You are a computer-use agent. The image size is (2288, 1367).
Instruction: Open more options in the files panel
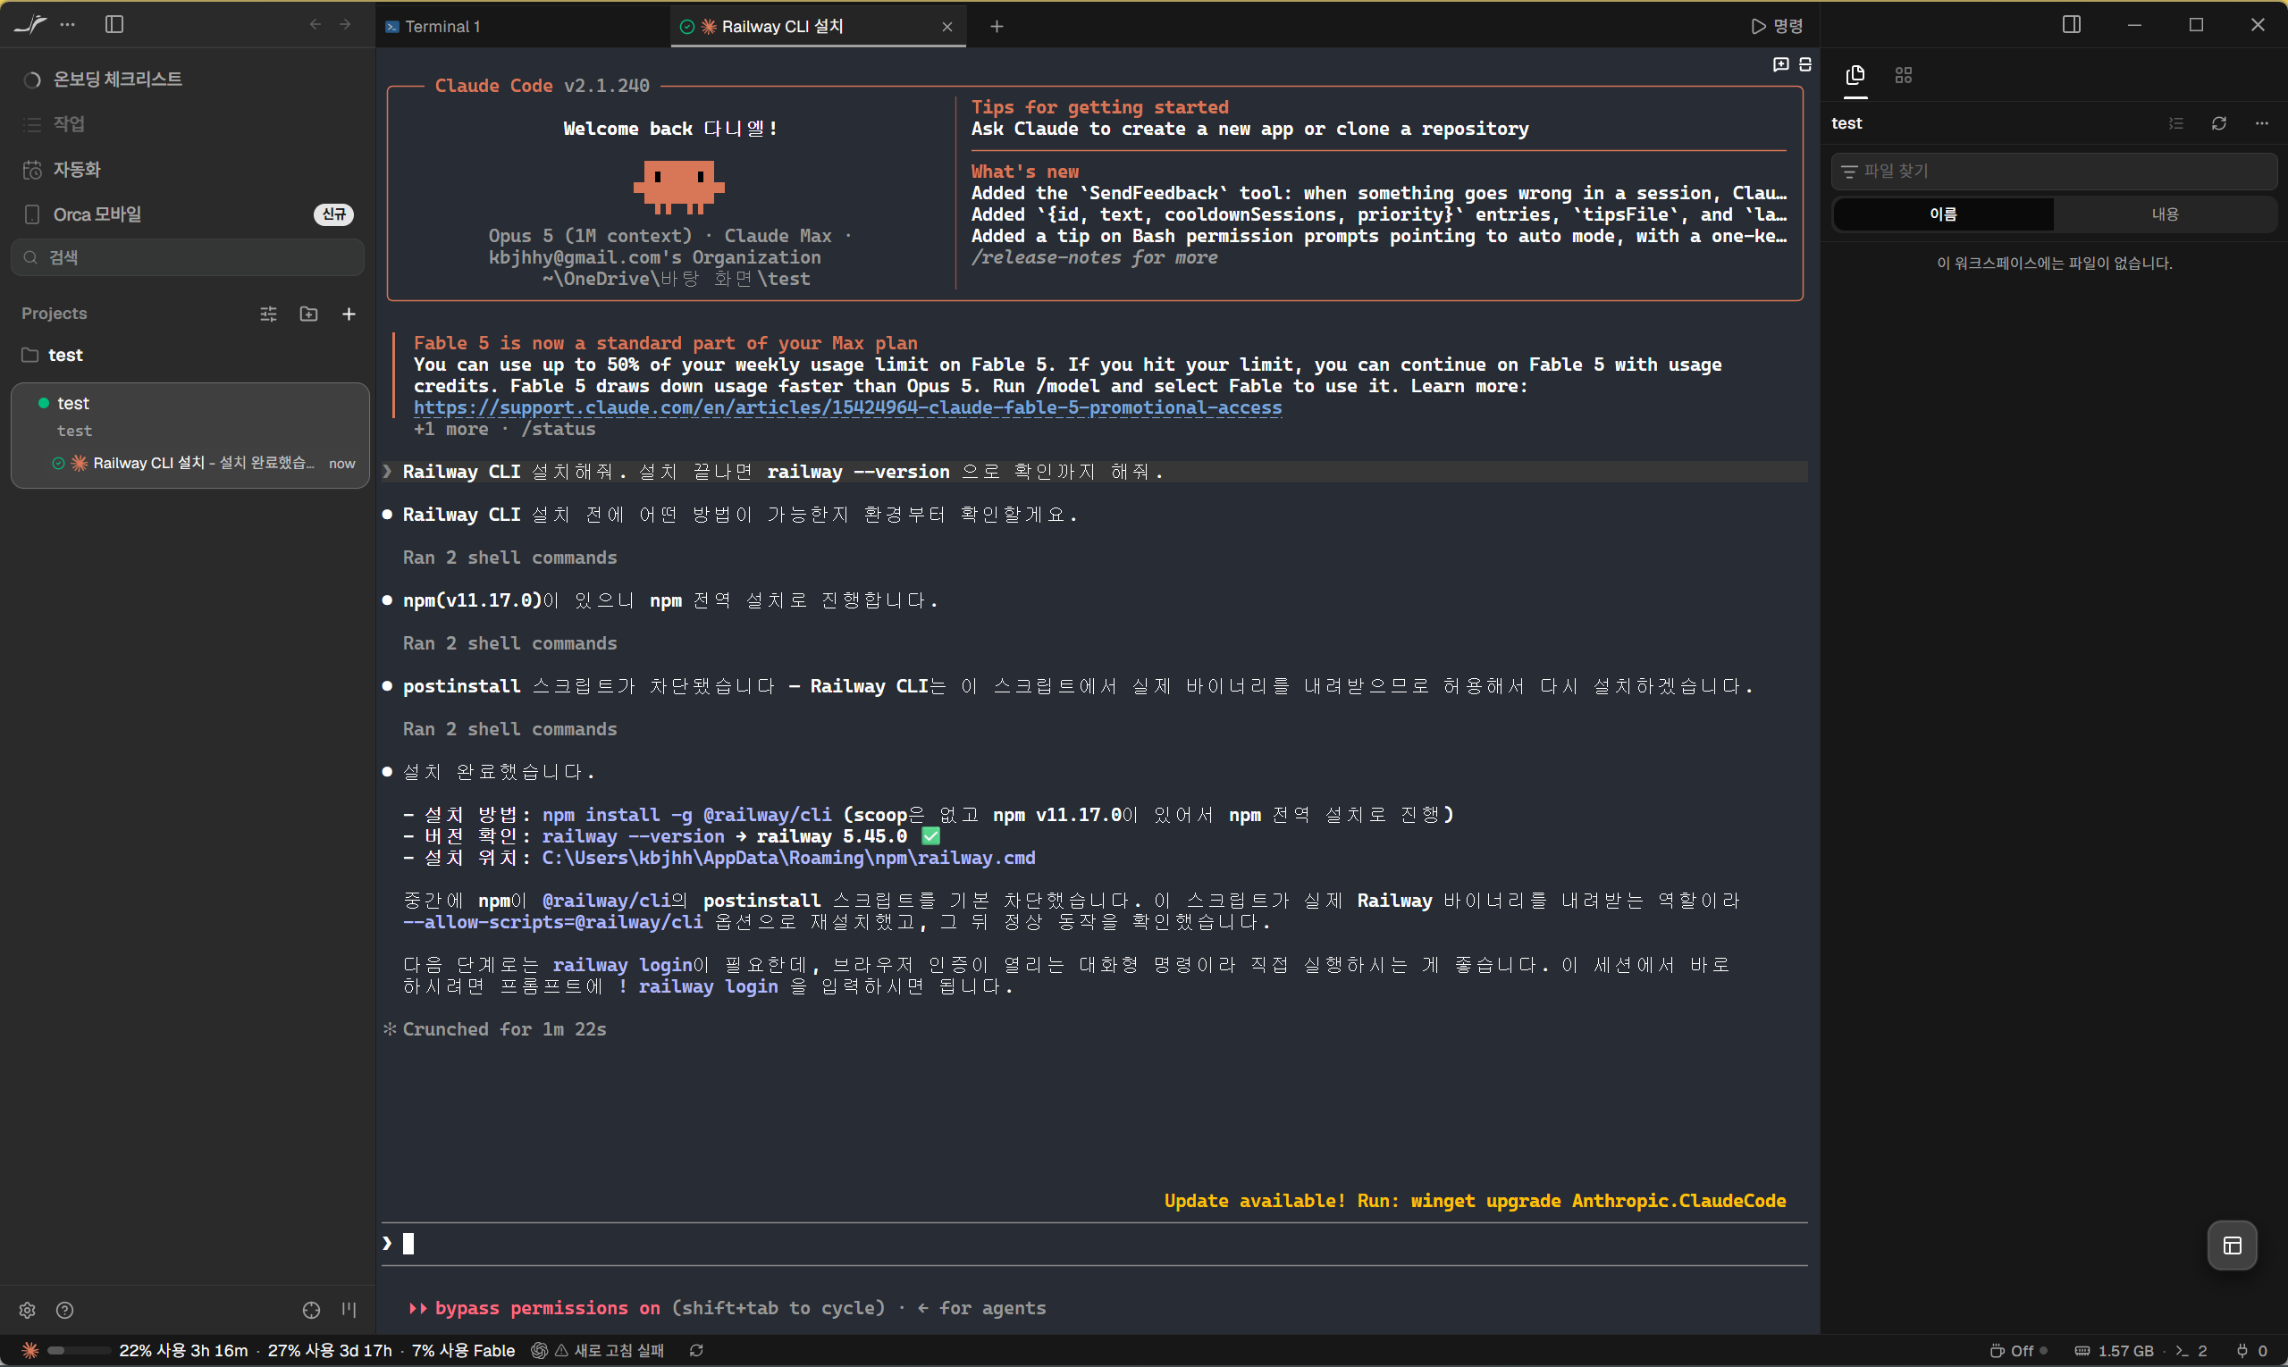[x=2262, y=123]
